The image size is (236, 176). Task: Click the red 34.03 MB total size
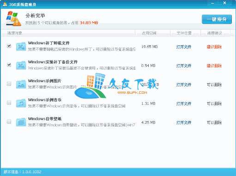(89, 23)
